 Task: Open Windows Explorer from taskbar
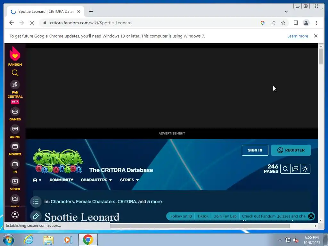pyautogui.click(x=48, y=240)
